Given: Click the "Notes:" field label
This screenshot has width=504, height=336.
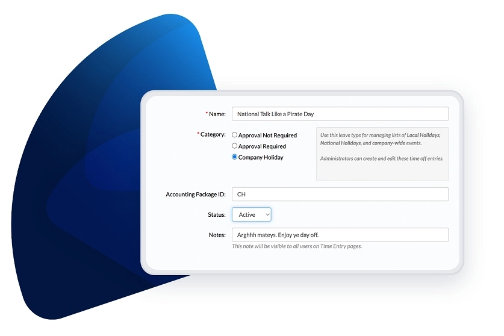Looking at the screenshot, I should [217, 235].
